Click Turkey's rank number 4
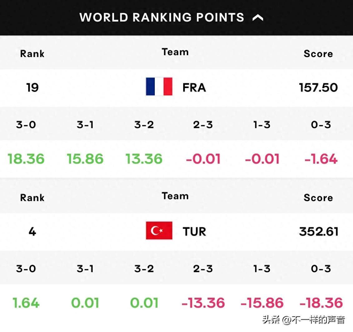 click(32, 231)
